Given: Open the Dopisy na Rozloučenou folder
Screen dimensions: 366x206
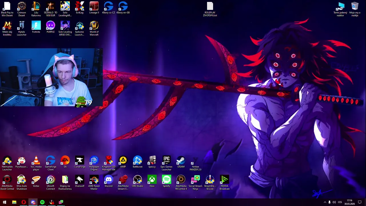Looking at the screenshot, I should [65, 183].
